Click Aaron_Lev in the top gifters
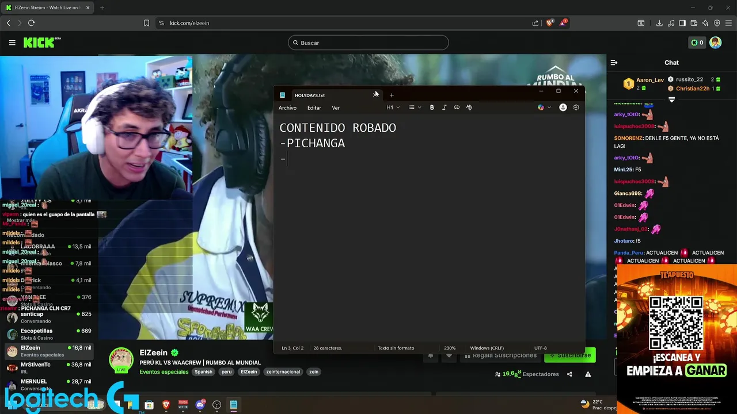This screenshot has height=414, width=737. pos(650,80)
